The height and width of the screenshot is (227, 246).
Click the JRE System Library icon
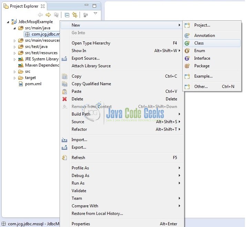coord(21,59)
